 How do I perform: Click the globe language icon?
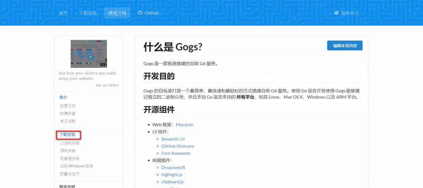(x=336, y=13)
